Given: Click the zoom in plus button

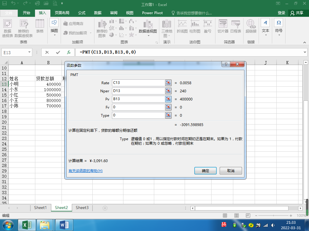Looking at the screenshot, I should 291,215.
